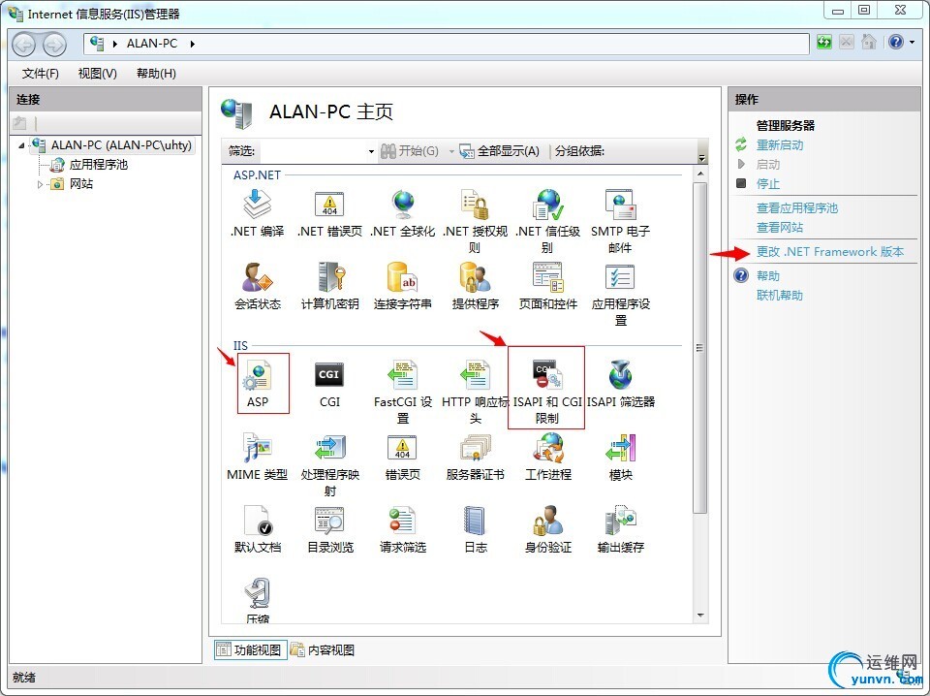930x696 pixels.
Task: Select the CGI feature icon
Action: click(329, 384)
